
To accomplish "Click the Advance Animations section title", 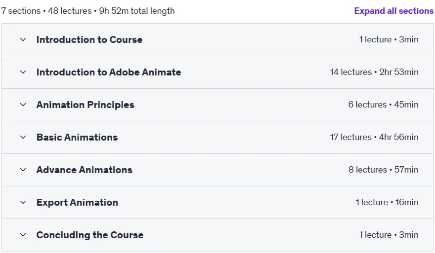I will (85, 170).
